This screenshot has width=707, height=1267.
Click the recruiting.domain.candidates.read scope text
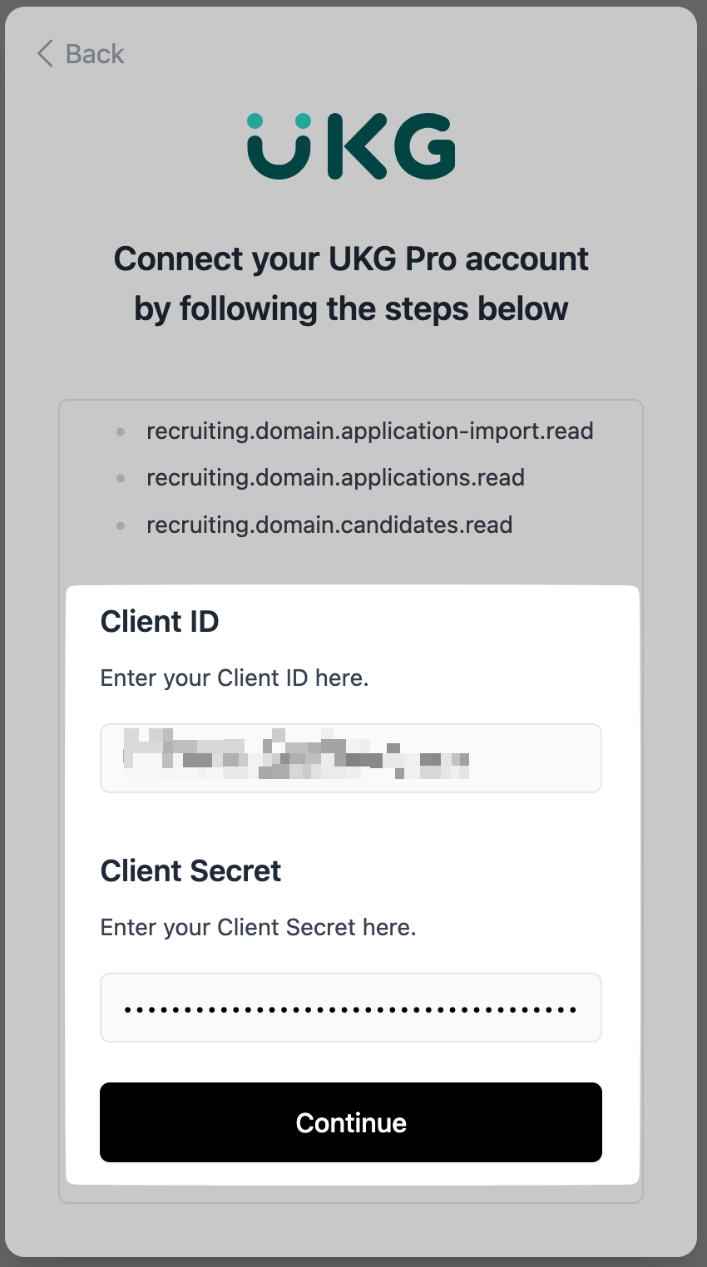[329, 525]
